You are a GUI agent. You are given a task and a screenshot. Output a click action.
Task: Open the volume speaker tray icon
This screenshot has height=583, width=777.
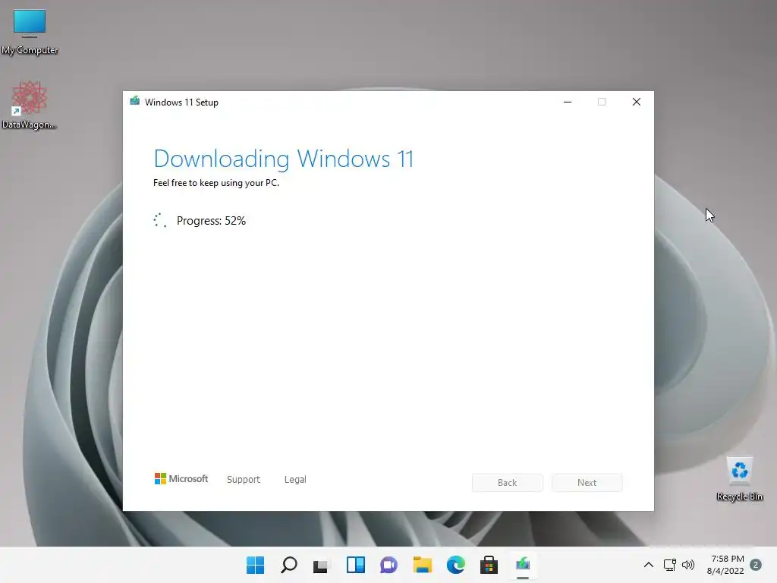687,565
